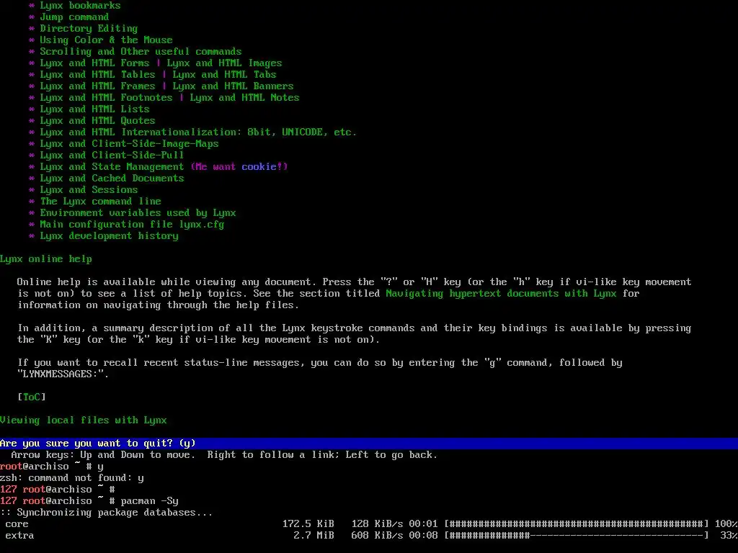This screenshot has height=553, width=738.
Task: Open Lynx and HTML Lists link
Action: (94, 109)
